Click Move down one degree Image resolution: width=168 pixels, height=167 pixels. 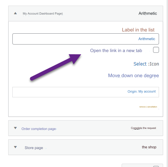tap(134, 76)
